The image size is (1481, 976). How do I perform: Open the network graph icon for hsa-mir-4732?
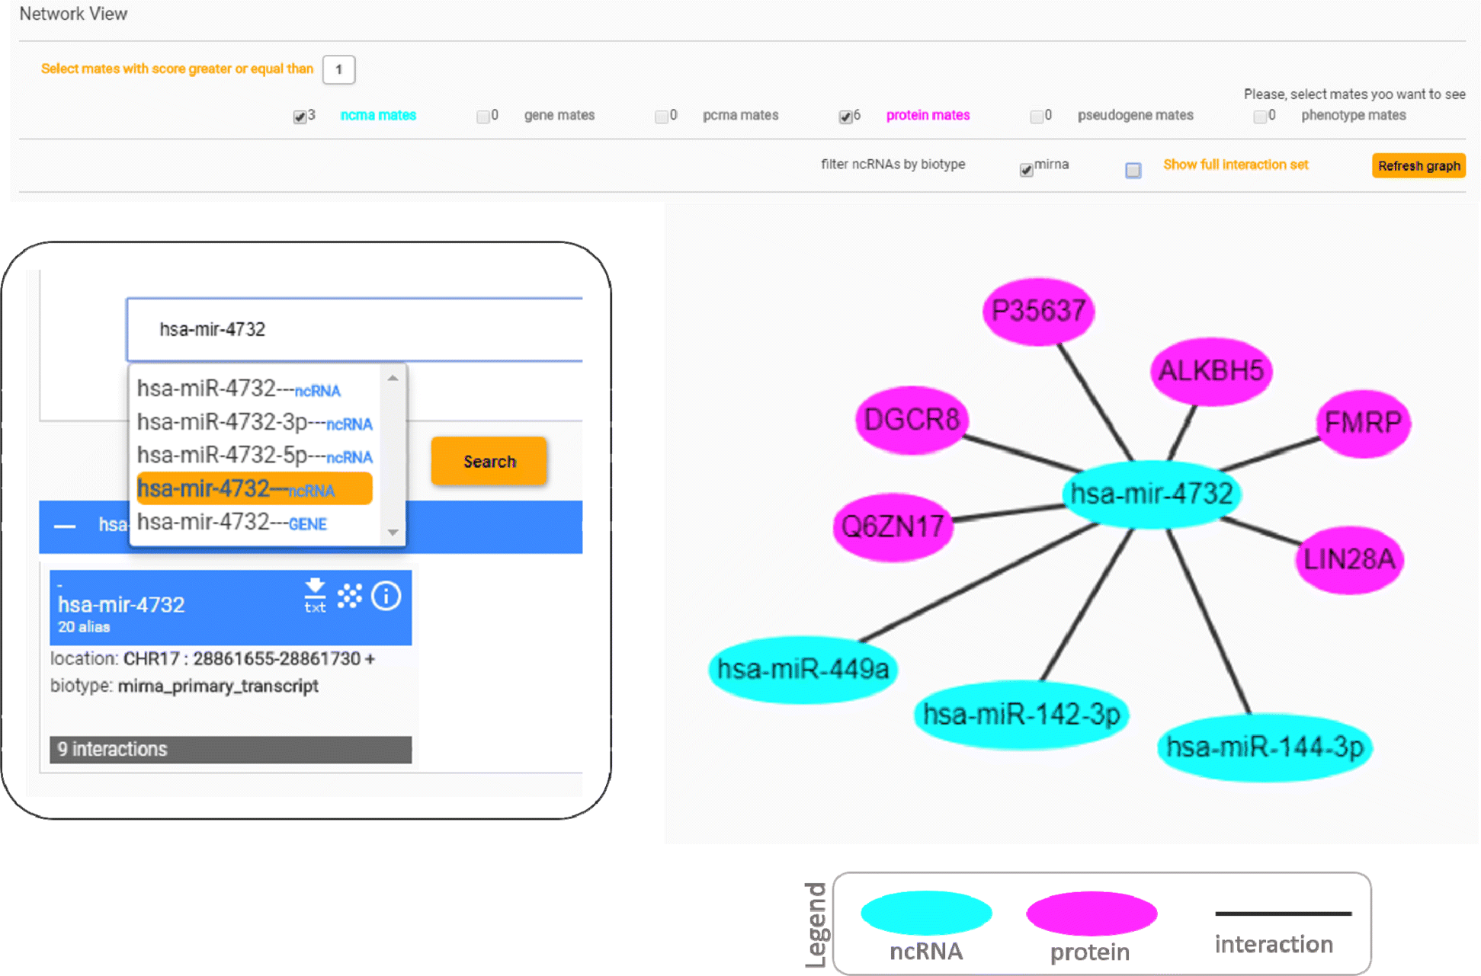click(x=350, y=596)
